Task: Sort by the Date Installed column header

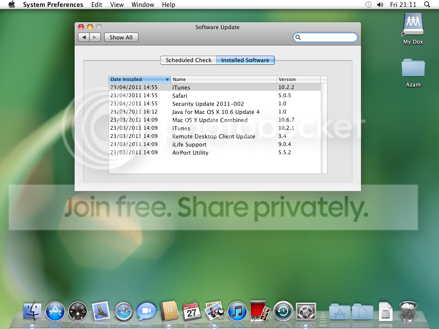Action: [139, 79]
